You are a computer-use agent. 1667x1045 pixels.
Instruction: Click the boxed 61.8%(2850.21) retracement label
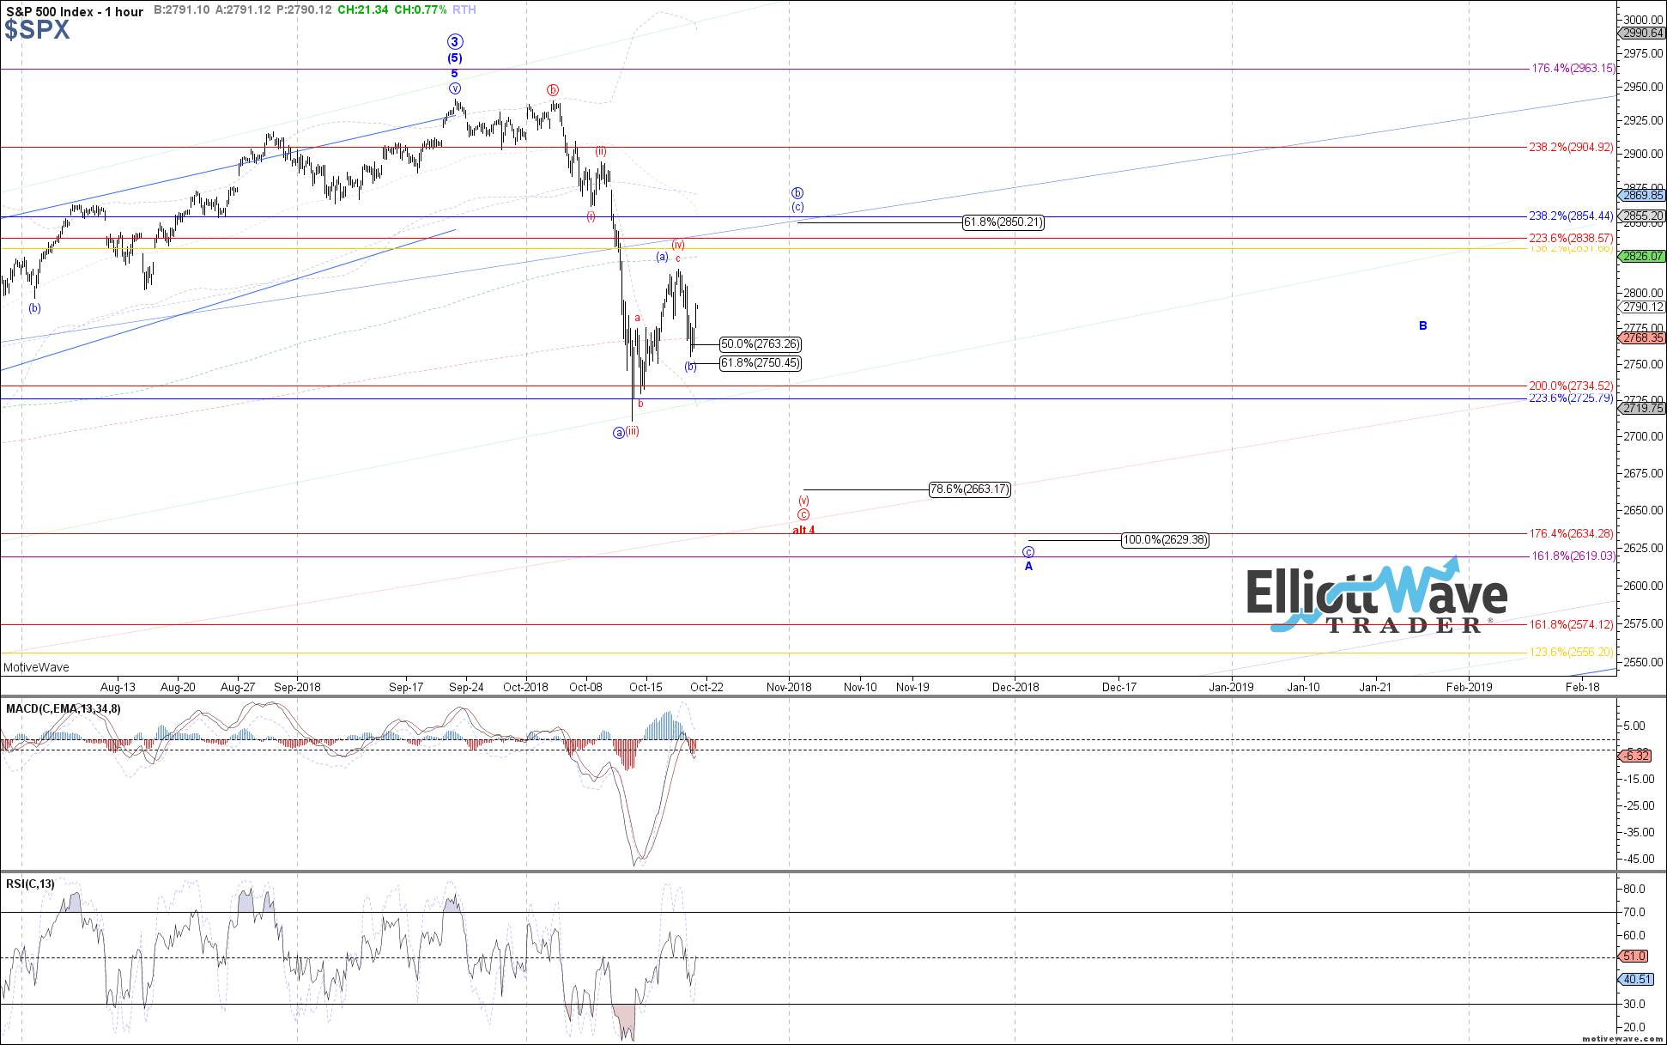pyautogui.click(x=1003, y=222)
